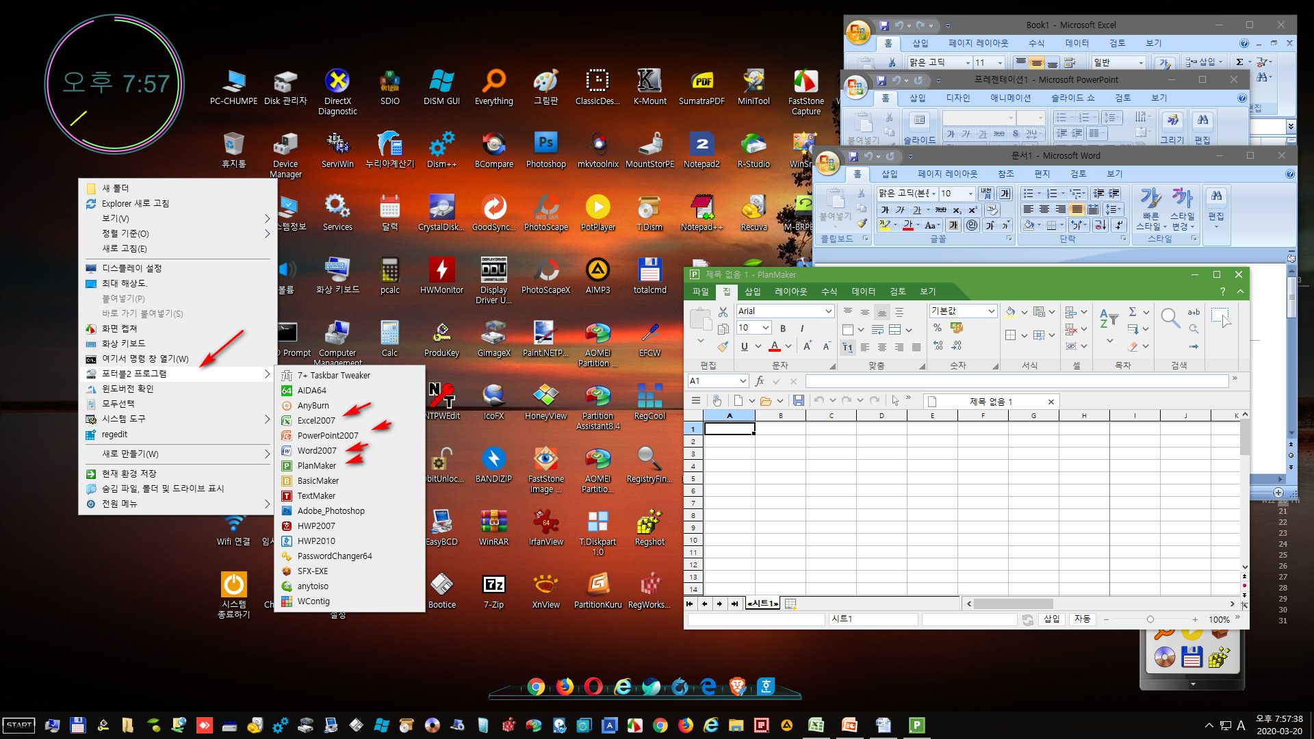This screenshot has height=739, width=1314.
Task: Open the 7-Zip desktop icon
Action: 493,591
